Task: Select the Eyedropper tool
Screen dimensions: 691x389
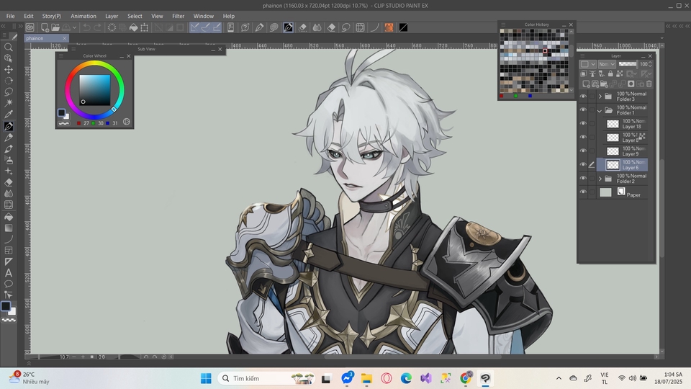Action: coord(8,115)
